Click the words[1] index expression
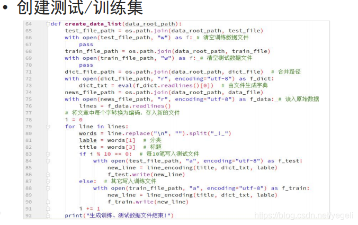The height and width of the screenshot is (225, 358). 121,140
